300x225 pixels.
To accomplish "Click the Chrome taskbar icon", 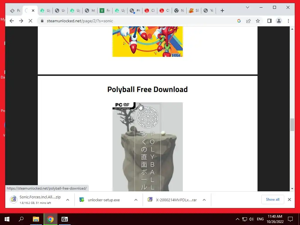I will [x=50, y=219].
